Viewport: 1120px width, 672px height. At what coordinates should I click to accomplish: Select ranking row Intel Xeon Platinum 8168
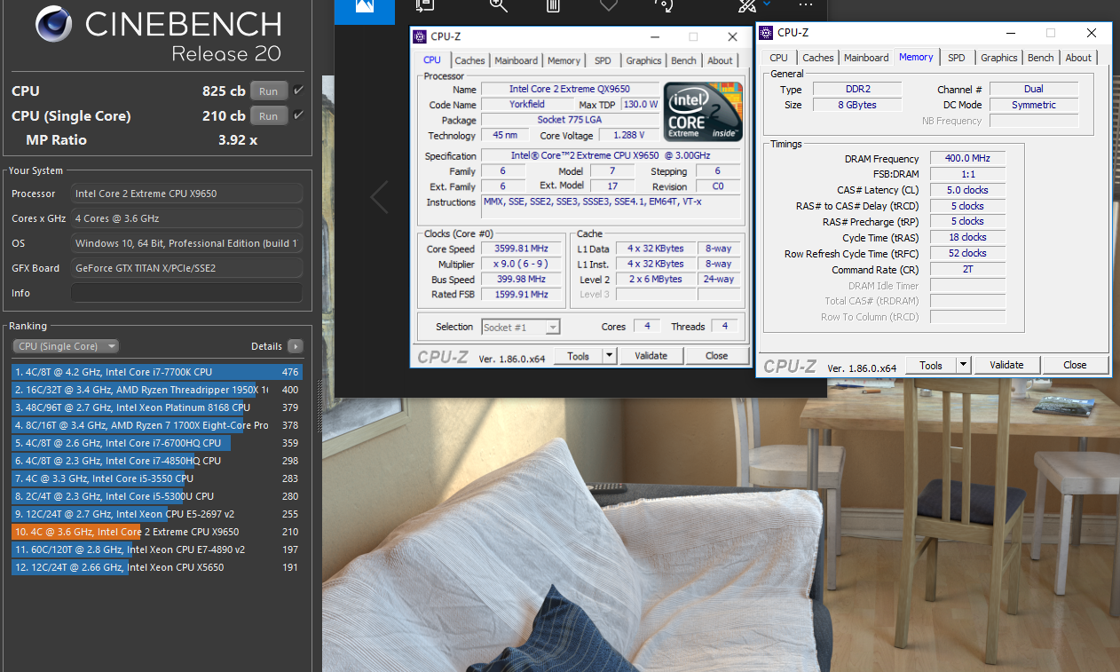pyautogui.click(x=157, y=407)
